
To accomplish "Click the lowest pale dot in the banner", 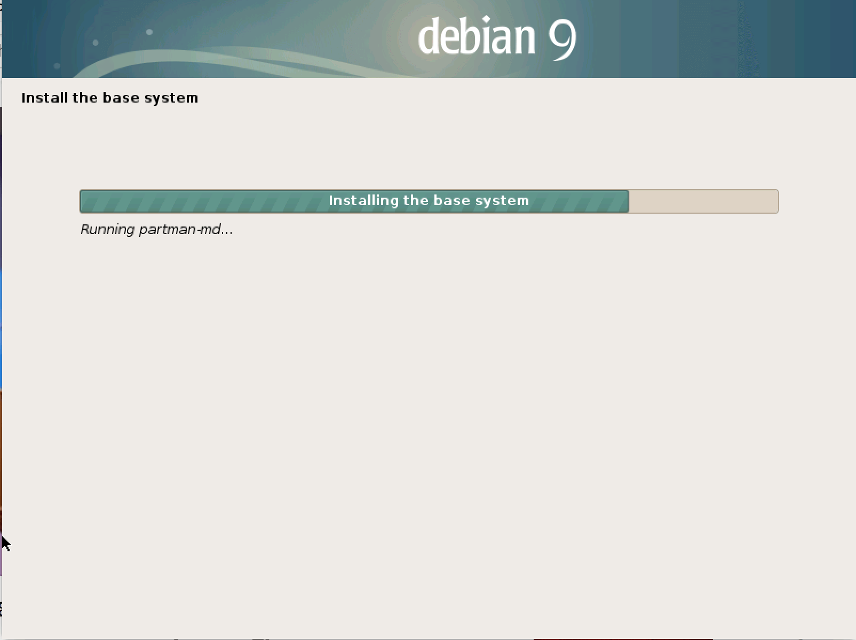I will coord(57,66).
